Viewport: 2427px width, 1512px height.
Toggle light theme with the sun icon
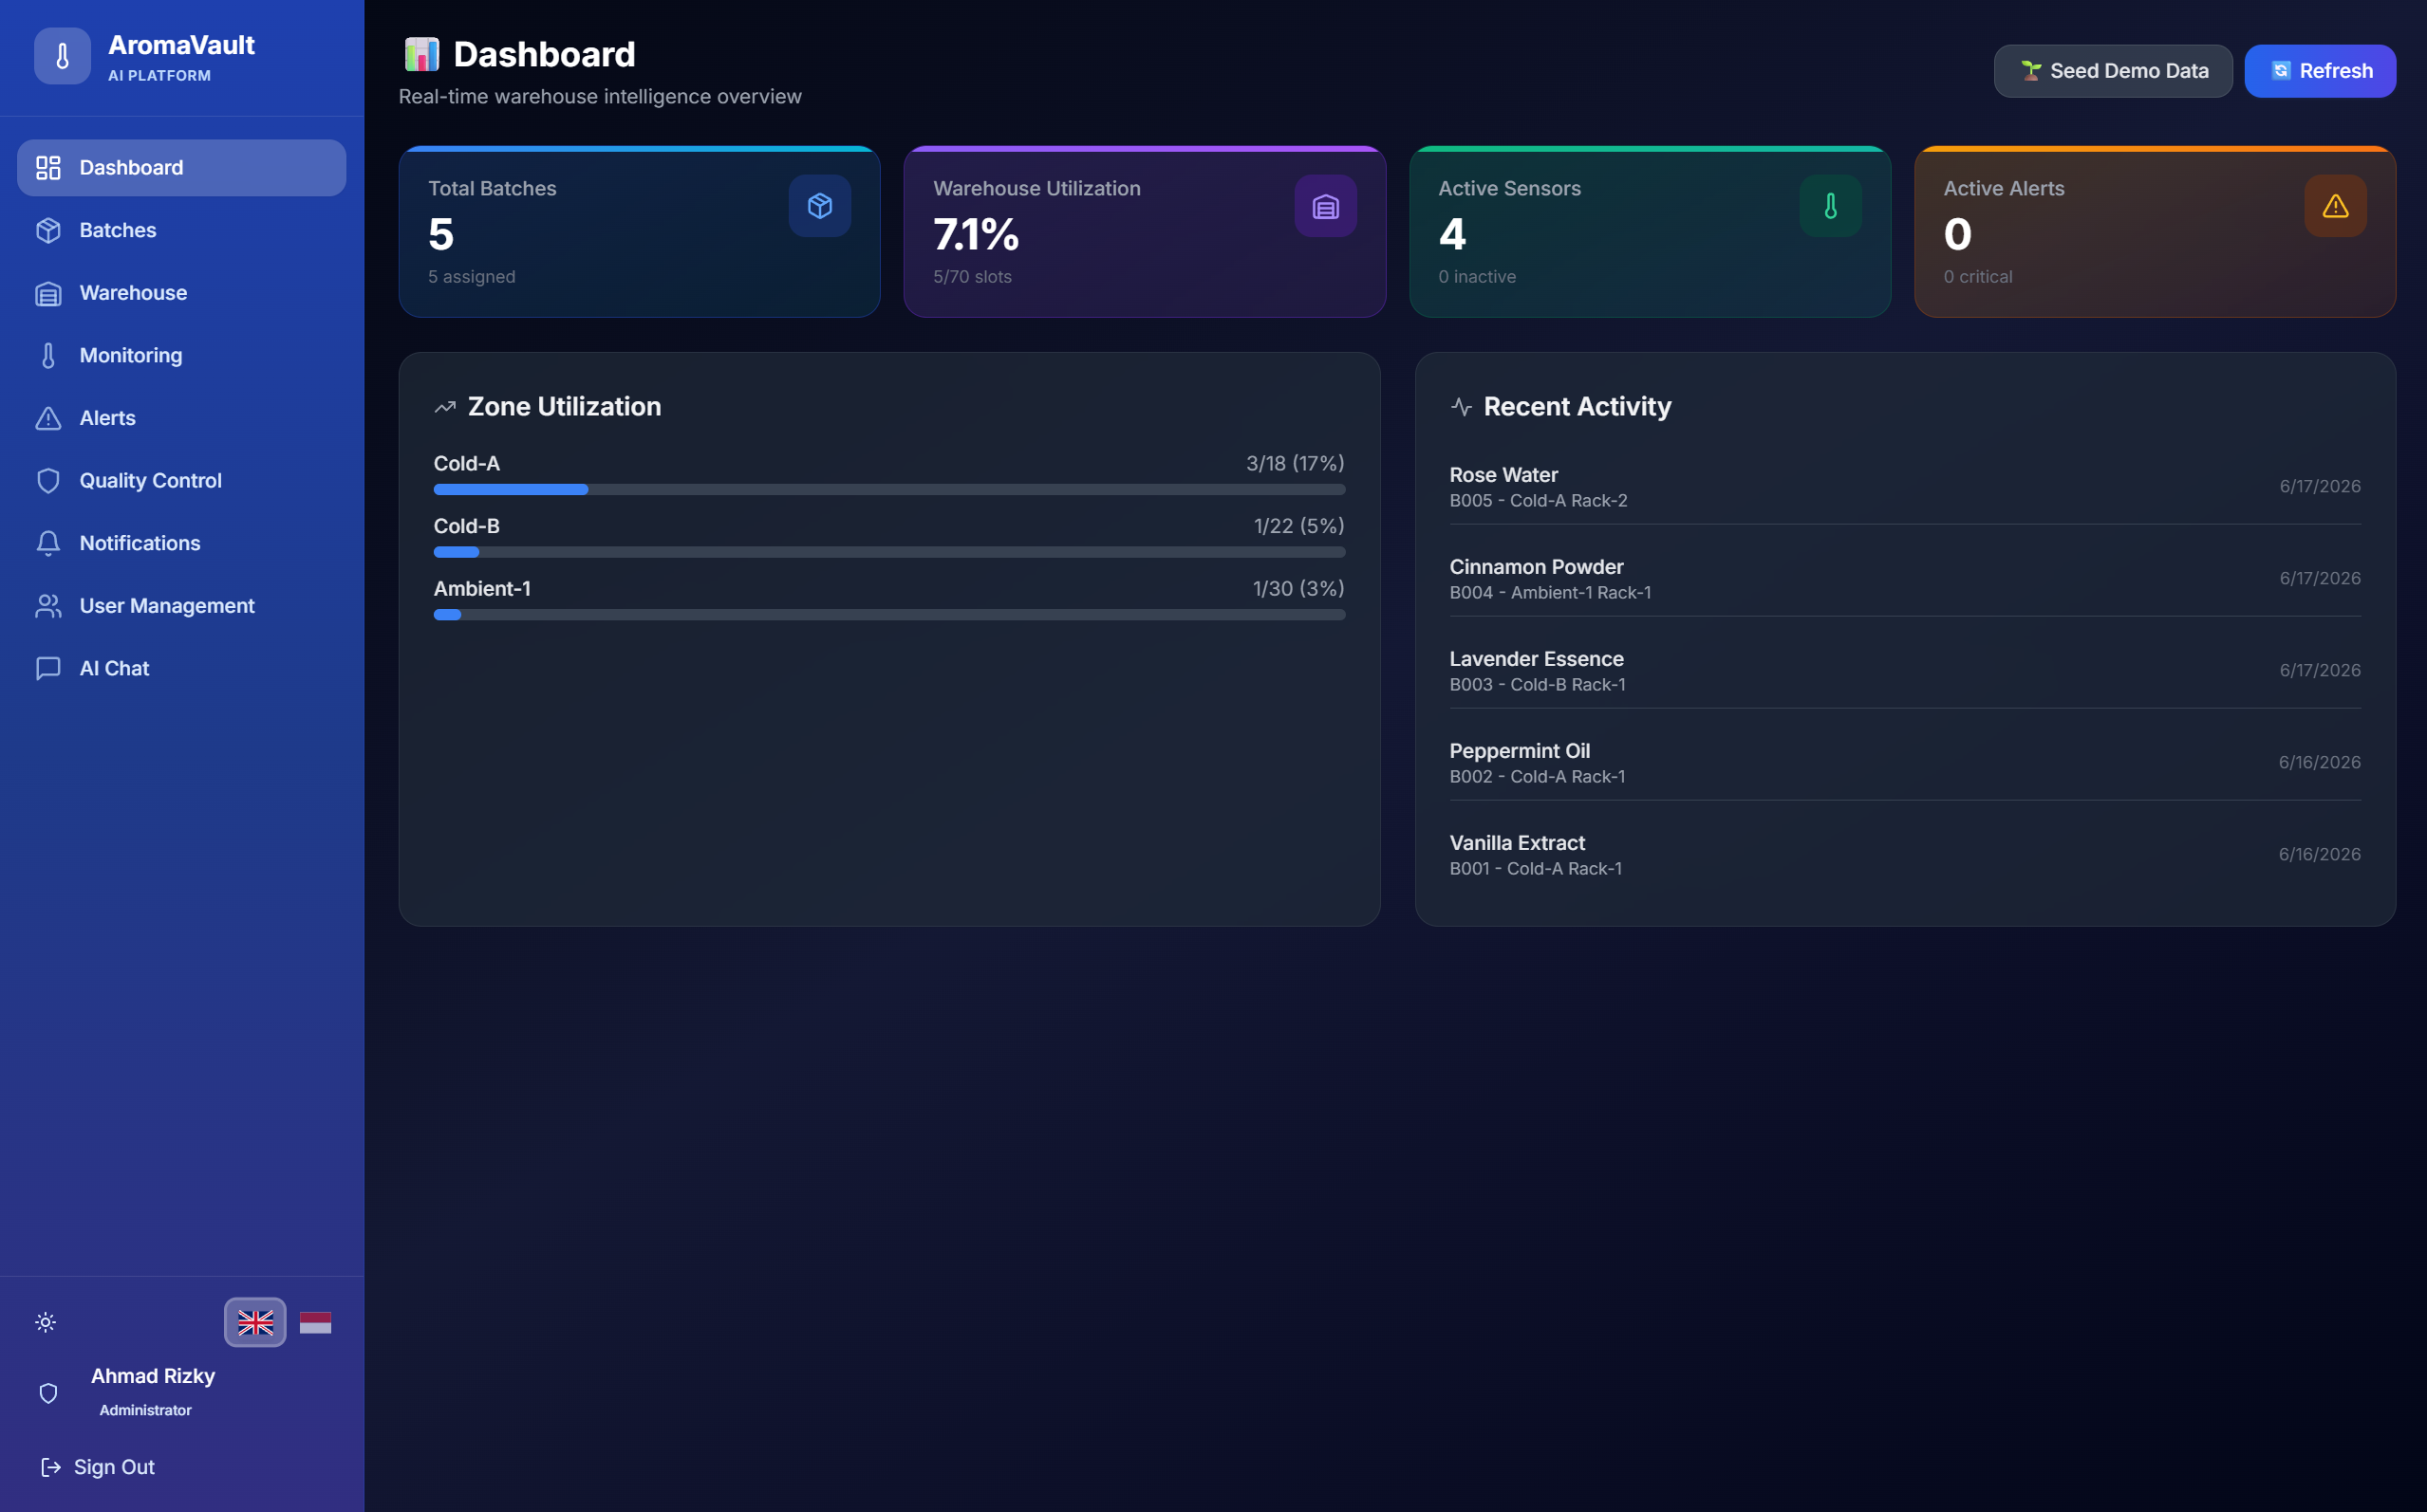46,1323
